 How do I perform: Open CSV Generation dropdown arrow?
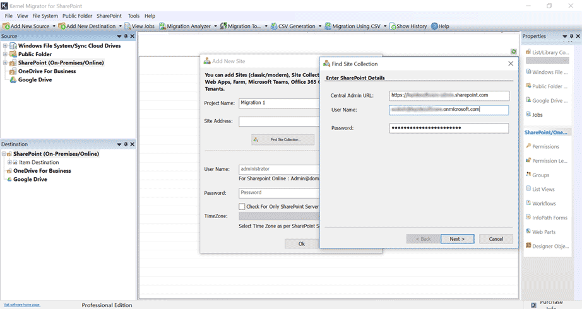click(320, 26)
